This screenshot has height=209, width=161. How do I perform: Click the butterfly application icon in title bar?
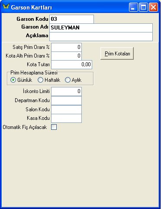click(x=6, y=6)
